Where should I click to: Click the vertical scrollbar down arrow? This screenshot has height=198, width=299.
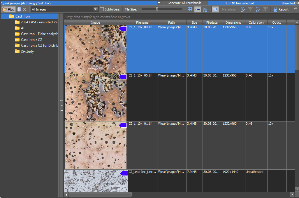pos(297,190)
